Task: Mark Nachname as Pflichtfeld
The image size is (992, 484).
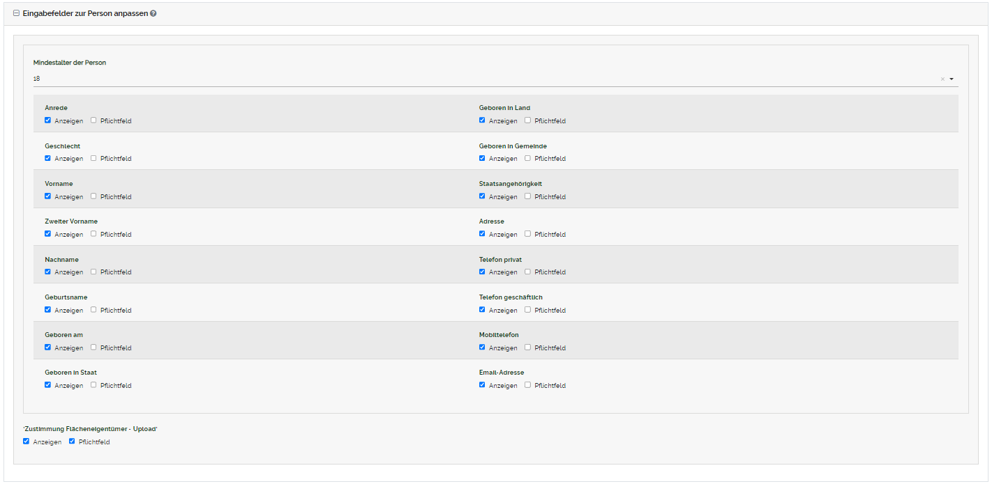Action: tap(93, 272)
